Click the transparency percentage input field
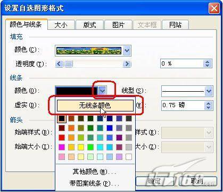223x192 pixels. (183, 63)
